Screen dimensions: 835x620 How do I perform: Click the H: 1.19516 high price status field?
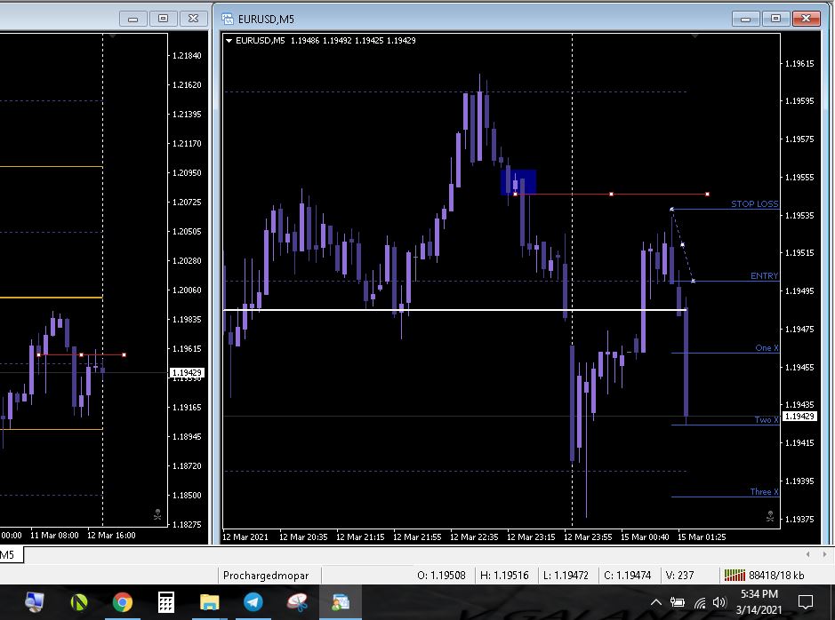(x=504, y=576)
